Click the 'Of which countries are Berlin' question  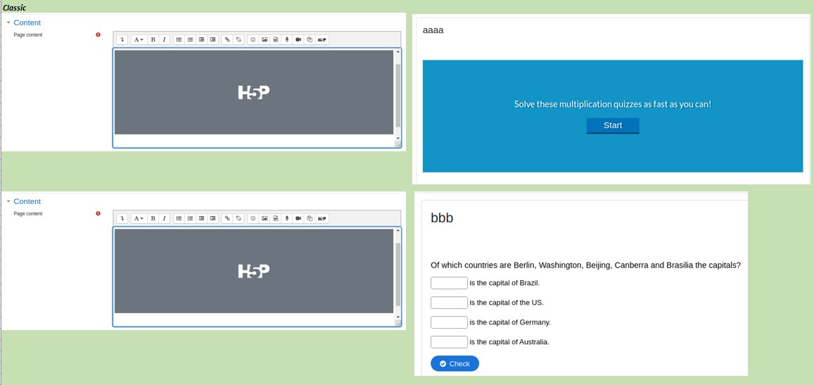click(x=585, y=265)
